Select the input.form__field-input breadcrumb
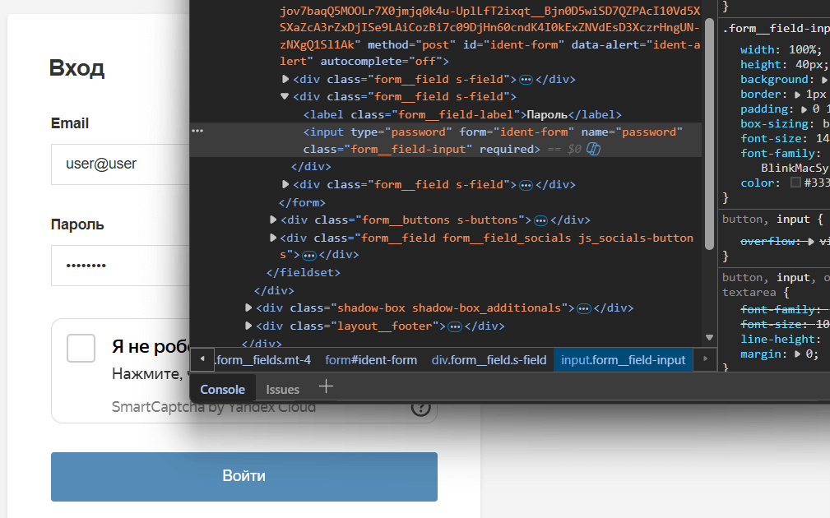 click(623, 360)
